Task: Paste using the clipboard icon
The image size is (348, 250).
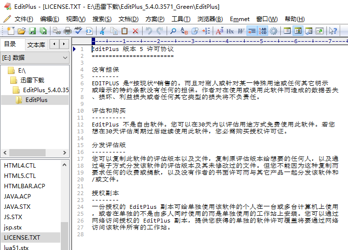Action: (124, 31)
